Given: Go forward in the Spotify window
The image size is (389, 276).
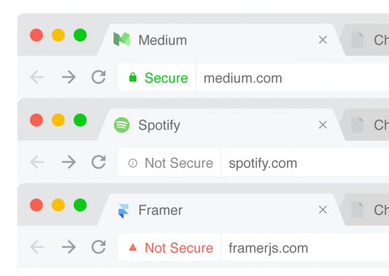Looking at the screenshot, I should coord(69,162).
